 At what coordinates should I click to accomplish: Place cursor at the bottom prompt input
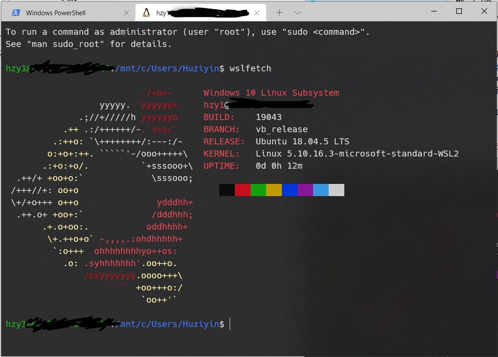pyautogui.click(x=230, y=324)
